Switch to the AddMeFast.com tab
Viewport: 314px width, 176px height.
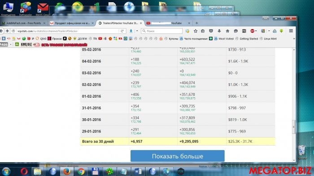point(24,23)
